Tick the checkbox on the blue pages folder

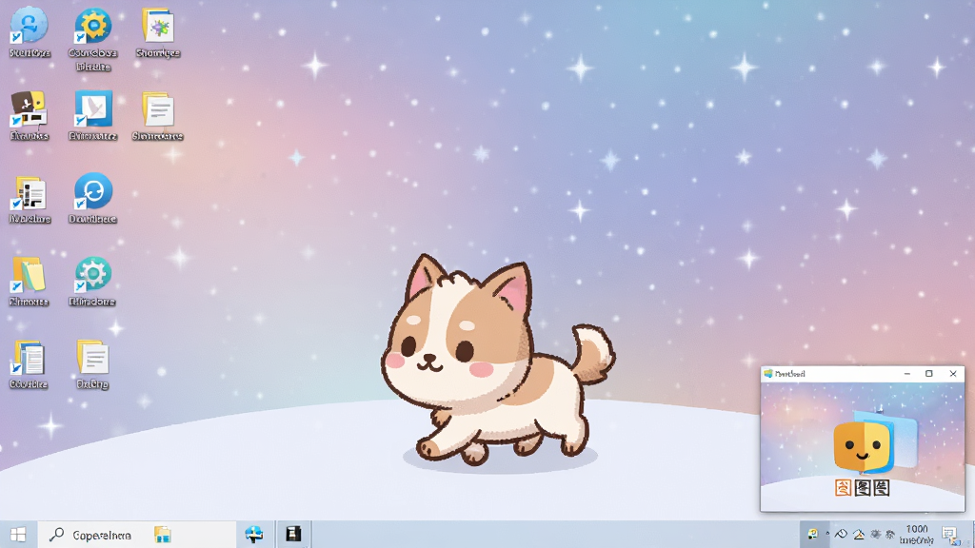[x=16, y=369]
